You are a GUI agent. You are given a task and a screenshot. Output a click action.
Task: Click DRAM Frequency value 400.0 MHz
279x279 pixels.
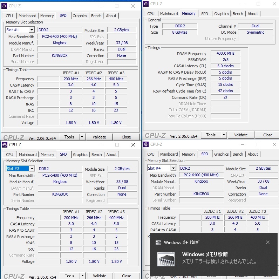tap(225, 53)
